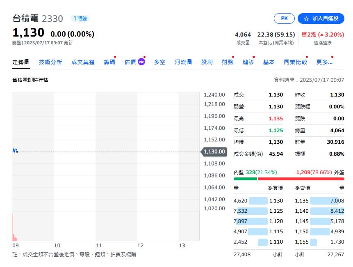This screenshot has width=353, height=267.
Task: Click 內盤 328(21.34%) figure
Action: coord(262,173)
